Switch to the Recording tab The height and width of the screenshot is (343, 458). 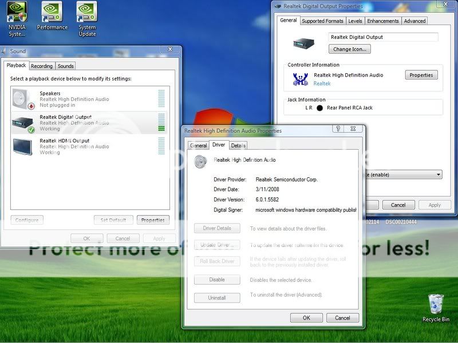tap(42, 66)
